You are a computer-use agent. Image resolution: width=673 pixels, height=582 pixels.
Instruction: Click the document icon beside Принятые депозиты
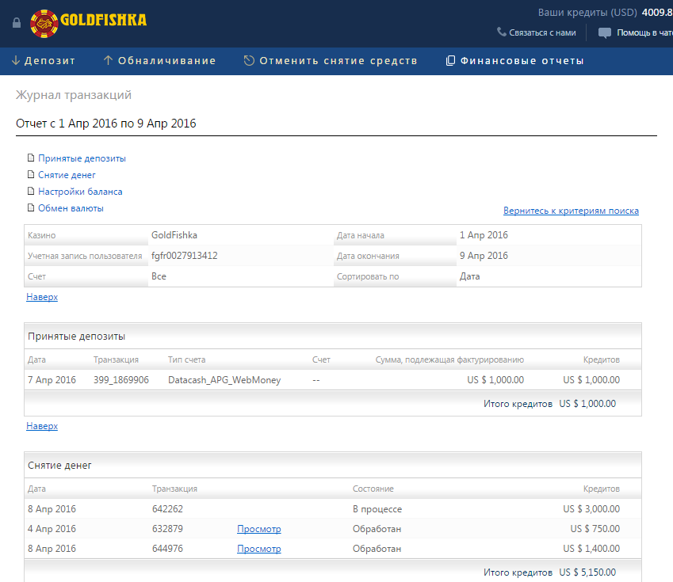[31, 158]
